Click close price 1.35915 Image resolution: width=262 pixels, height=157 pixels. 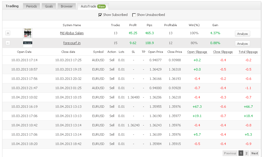click(175, 144)
